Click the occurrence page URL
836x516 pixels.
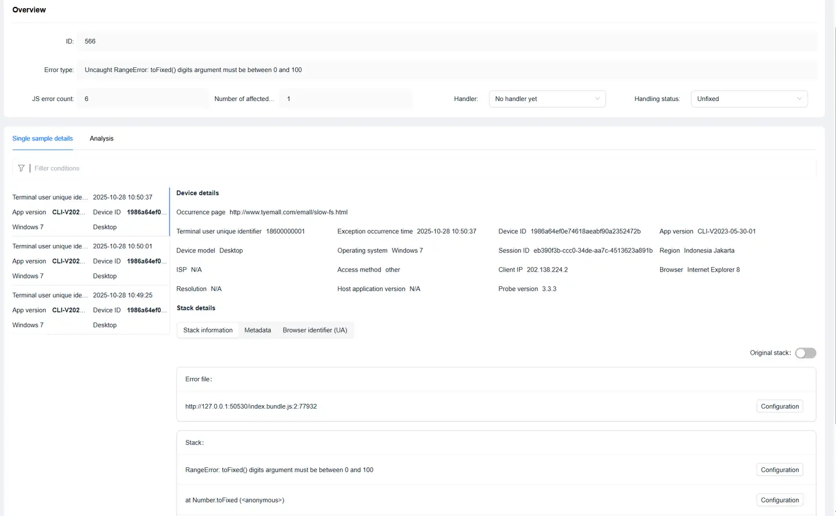pos(288,212)
